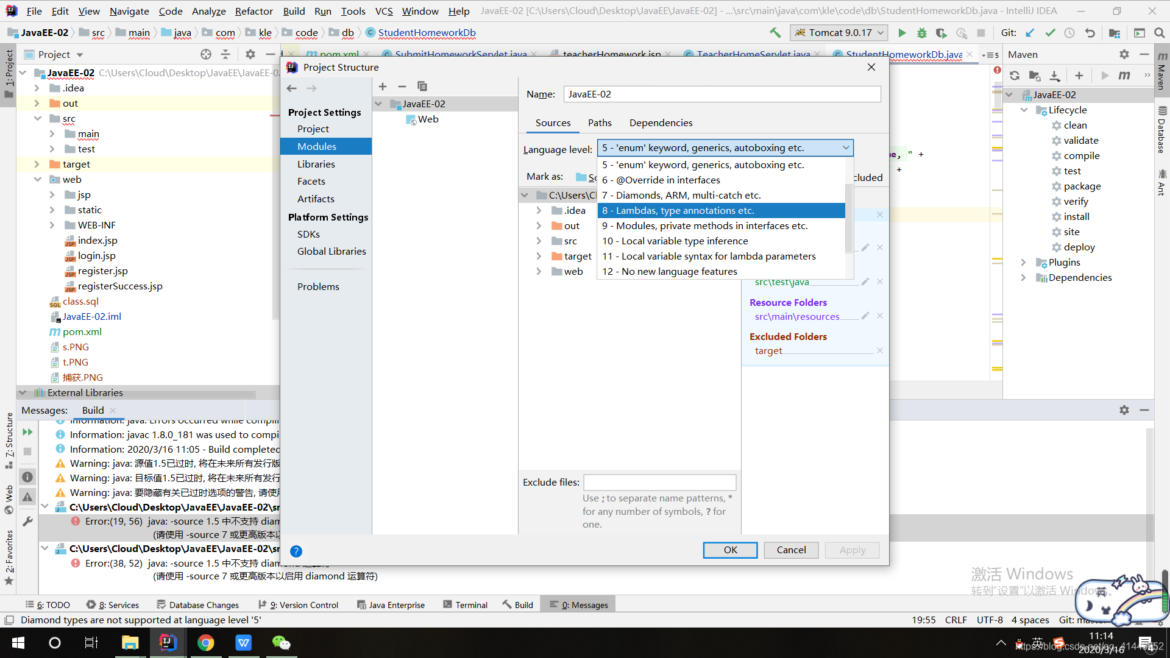
Task: Click the Debug bug icon in toolbar
Action: click(x=921, y=33)
